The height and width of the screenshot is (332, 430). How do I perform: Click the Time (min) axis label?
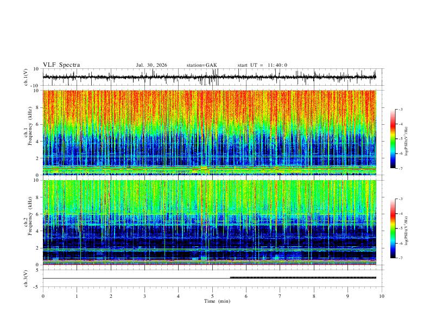[x=217, y=301]
